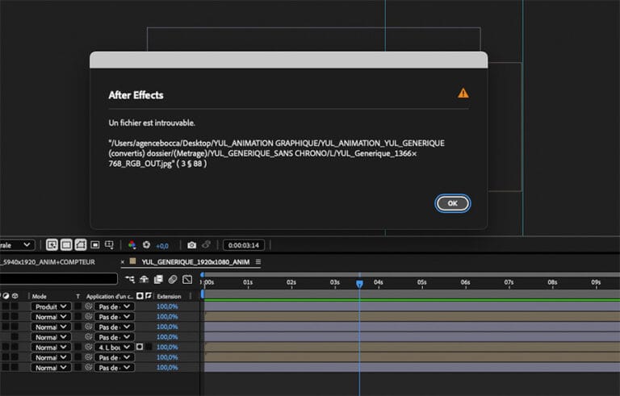Click the 09s mark on the time ruler
Screen dimensions: 620x396
click(596, 282)
